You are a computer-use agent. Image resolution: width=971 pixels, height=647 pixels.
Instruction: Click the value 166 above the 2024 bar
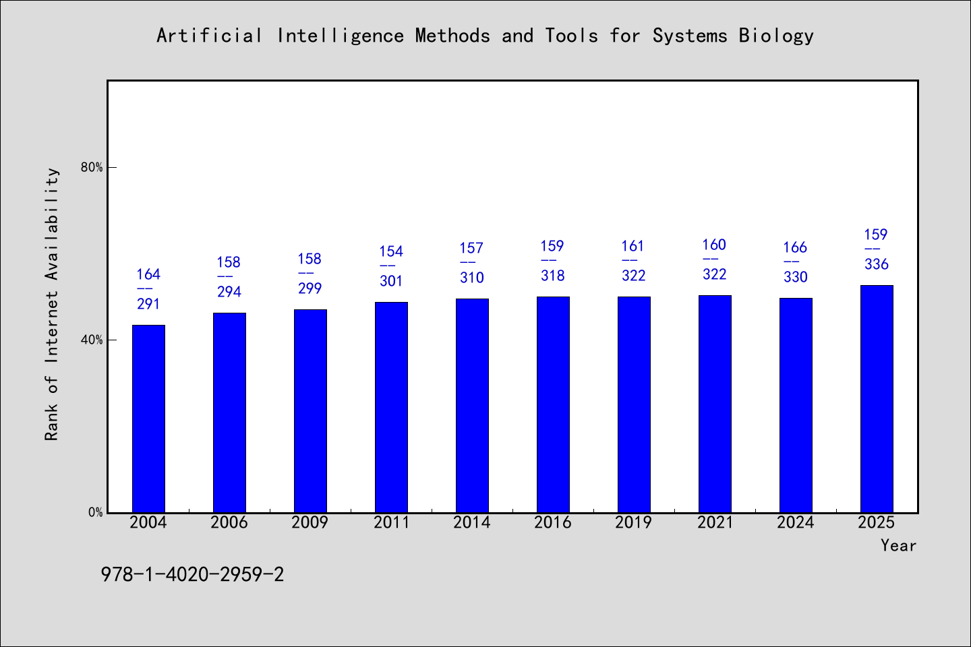click(x=796, y=247)
